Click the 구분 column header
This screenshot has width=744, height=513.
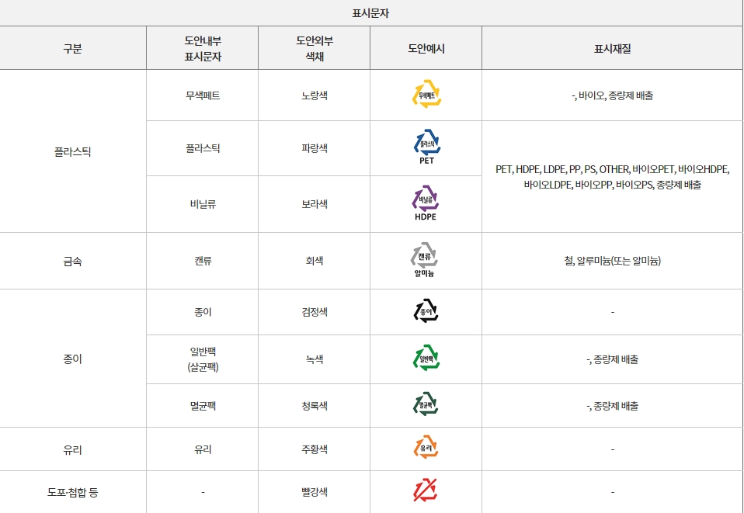[x=72, y=48]
